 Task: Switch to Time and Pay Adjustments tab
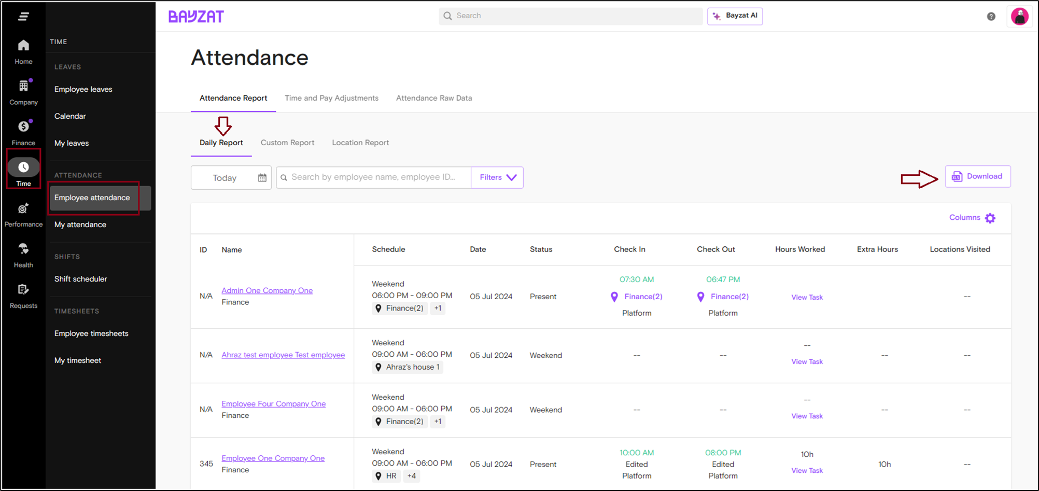tap(331, 98)
